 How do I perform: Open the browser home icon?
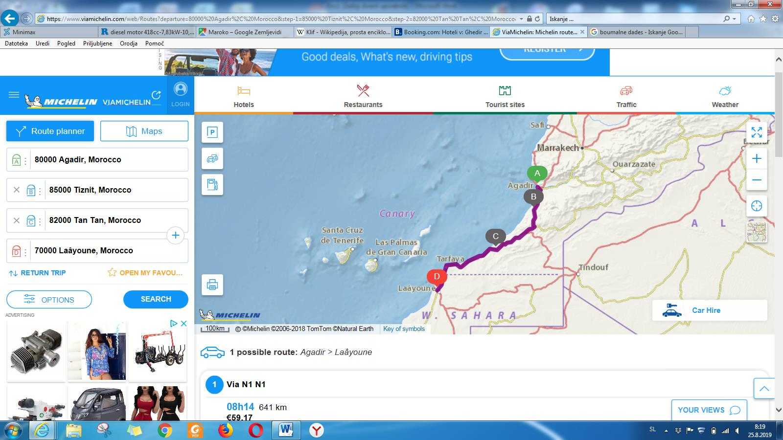pos(751,19)
